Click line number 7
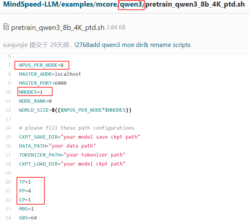Image resolution: width=249 pixels, height=223 pixels. coord(10,65)
